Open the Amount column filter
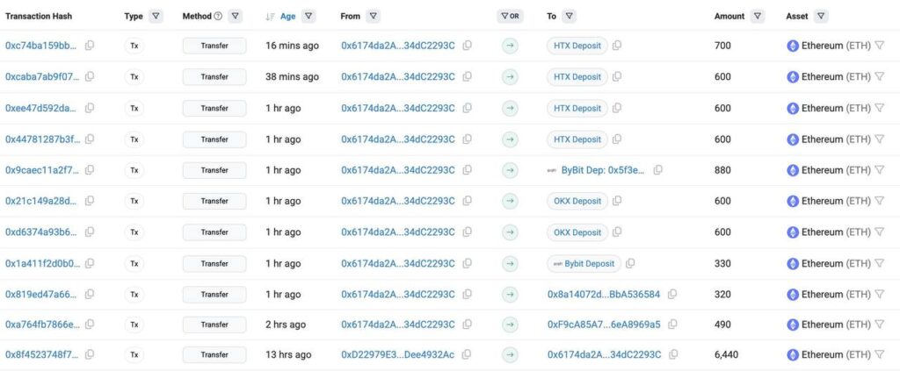The height and width of the screenshot is (371, 900). [758, 16]
